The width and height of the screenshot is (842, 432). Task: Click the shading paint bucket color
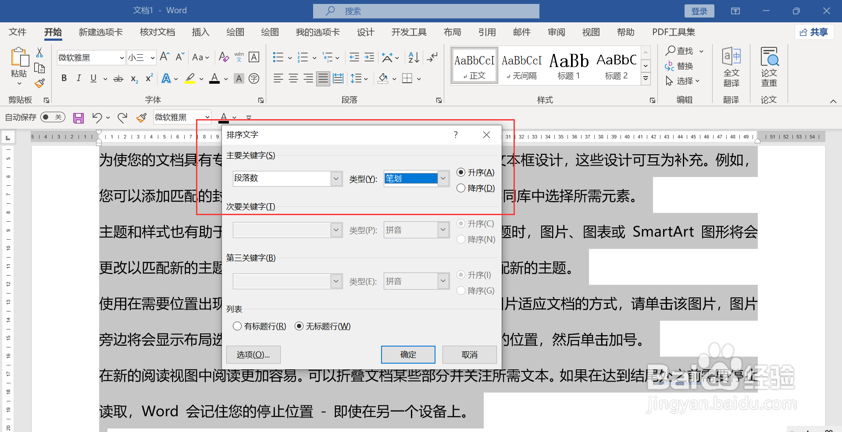coord(383,78)
